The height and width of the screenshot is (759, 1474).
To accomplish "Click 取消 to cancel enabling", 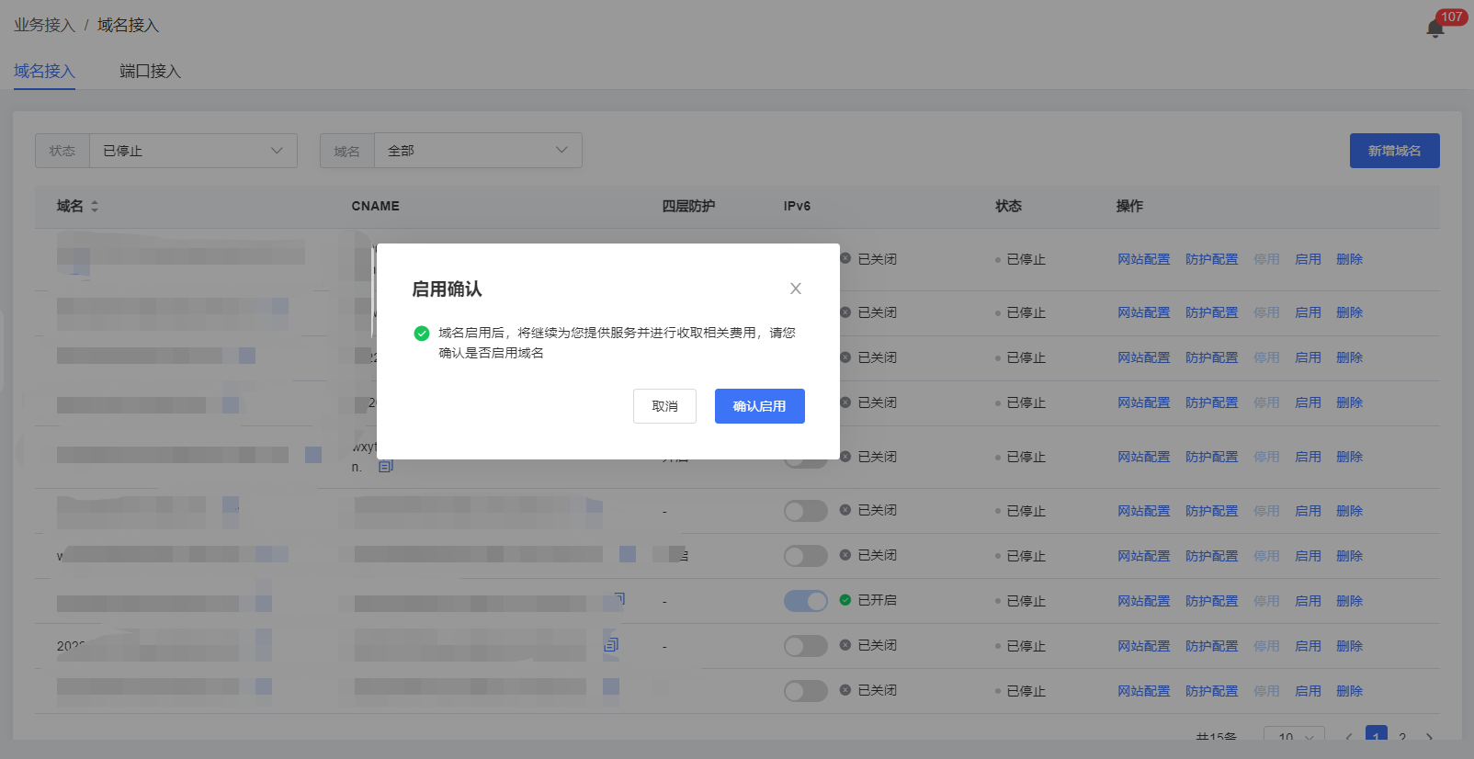I will coord(664,406).
